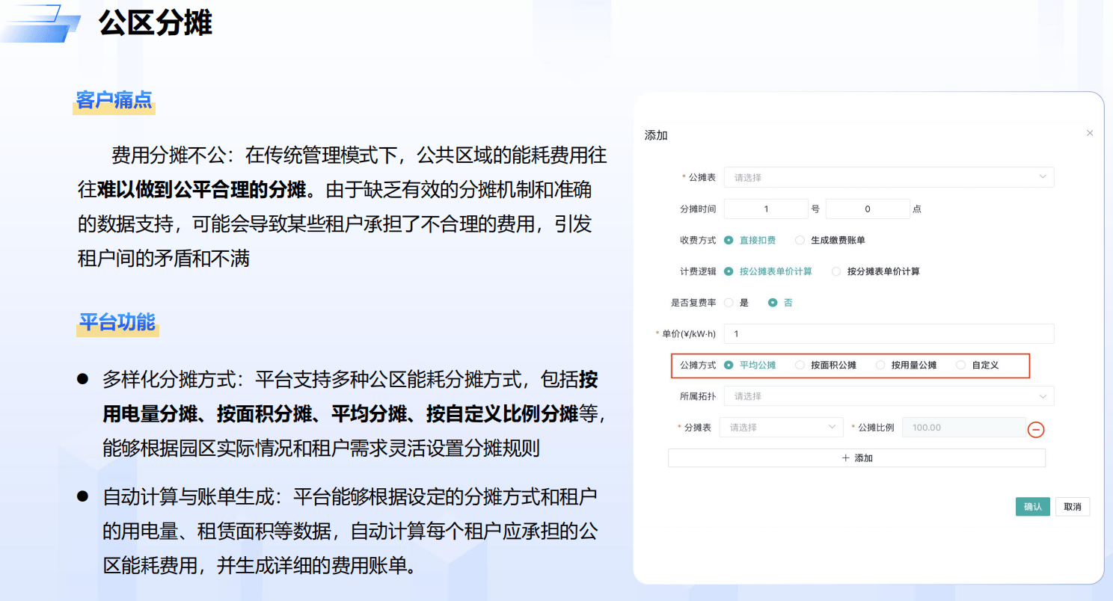Open the 公摊表 dropdown
This screenshot has width=1113, height=601.
(x=889, y=177)
